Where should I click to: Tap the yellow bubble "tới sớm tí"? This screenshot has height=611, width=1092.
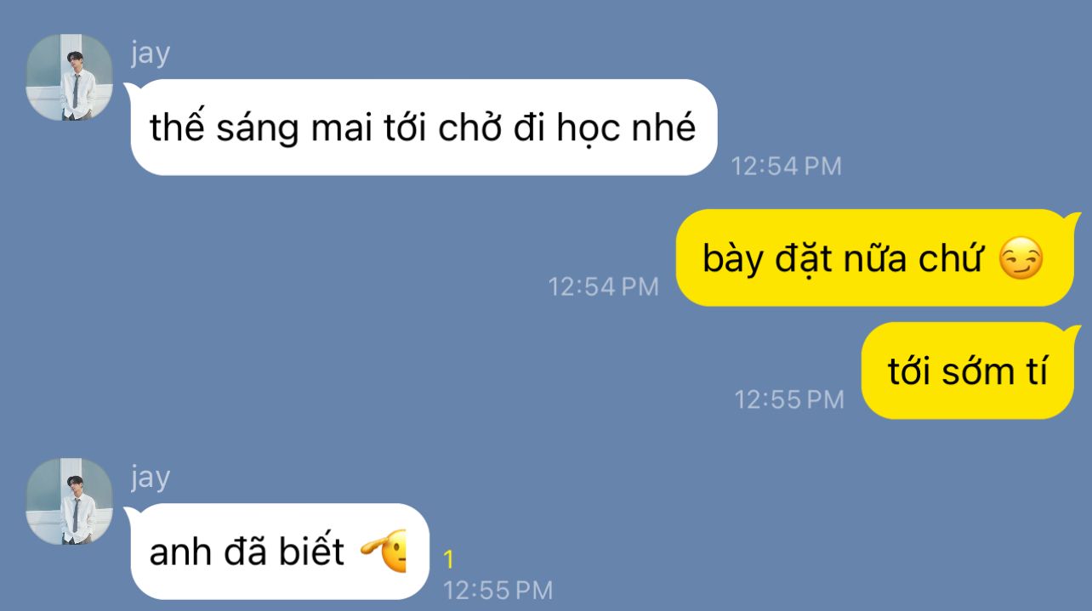(x=970, y=371)
